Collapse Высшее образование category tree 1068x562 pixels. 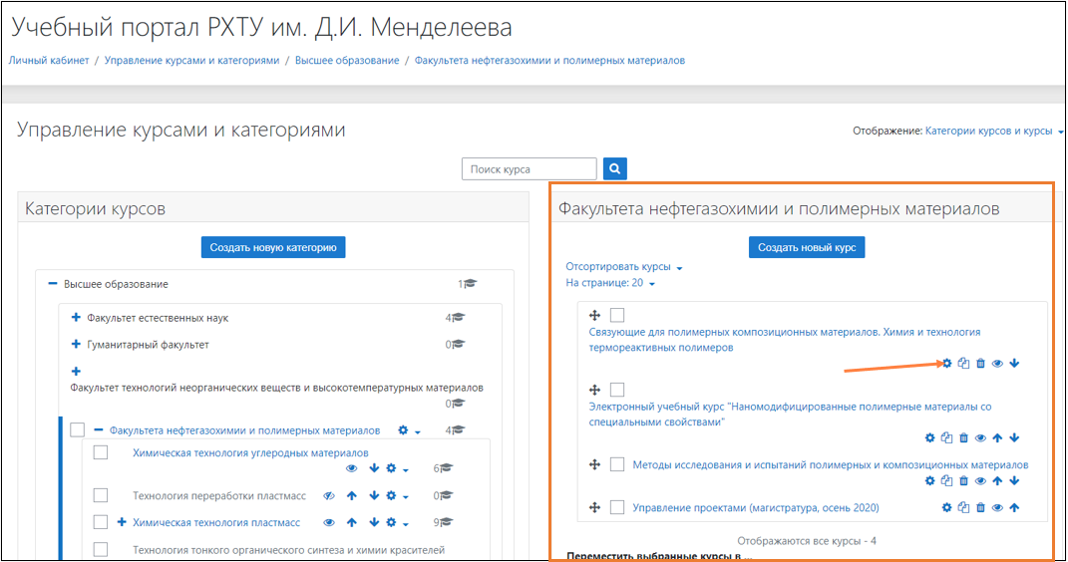(53, 284)
